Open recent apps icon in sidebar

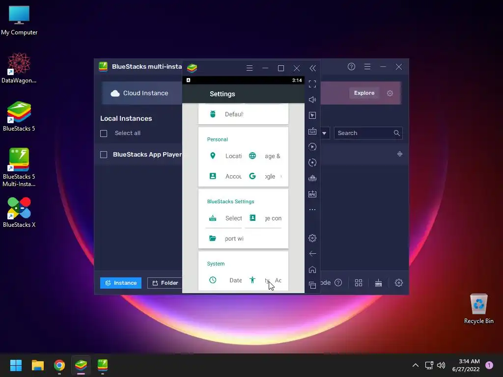[x=312, y=285]
